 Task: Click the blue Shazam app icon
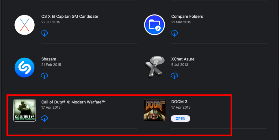[25, 67]
